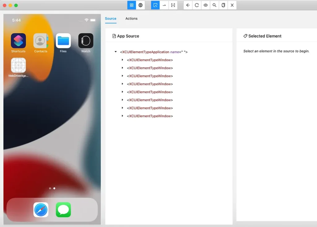317x227 pixels.
Task: Switch to native app mode icon
Action: pos(132,5)
